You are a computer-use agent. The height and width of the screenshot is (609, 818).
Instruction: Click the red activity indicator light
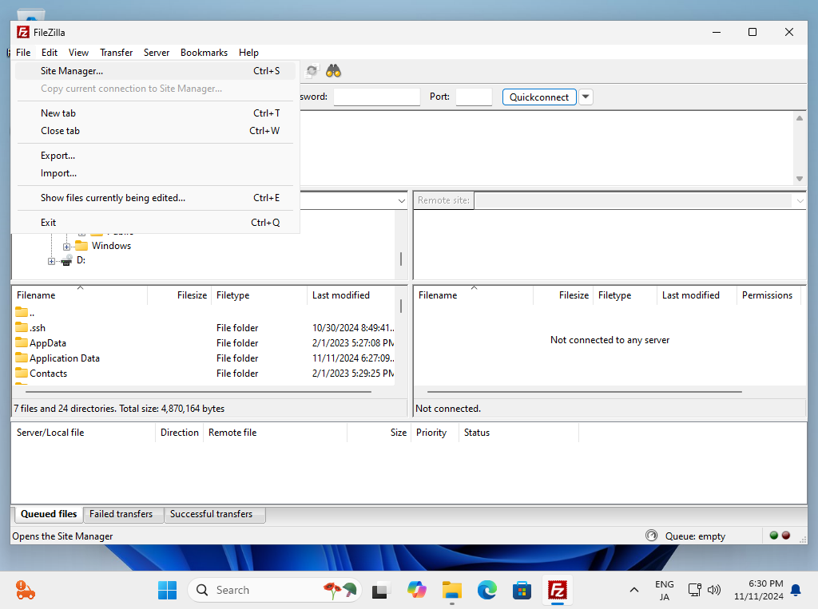click(786, 536)
